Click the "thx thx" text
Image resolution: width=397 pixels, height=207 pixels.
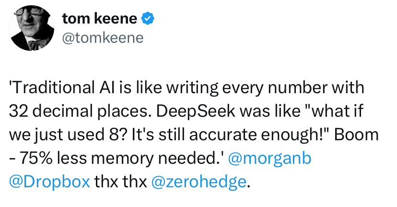[120, 182]
